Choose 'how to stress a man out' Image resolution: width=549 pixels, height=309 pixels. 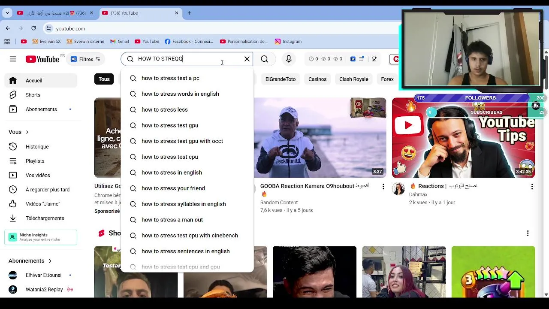[x=187, y=220]
